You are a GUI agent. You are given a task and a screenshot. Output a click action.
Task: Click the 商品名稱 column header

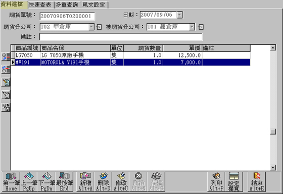pyautogui.click(x=75, y=48)
